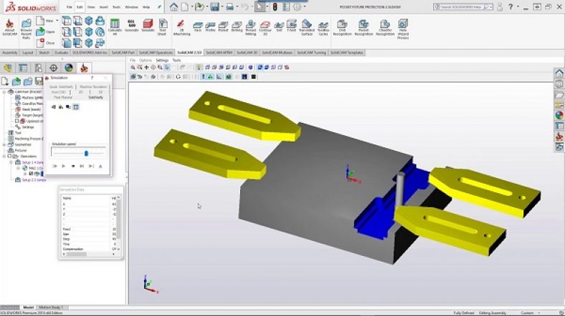The image size is (565, 316).
Task: Select the Pocket operation icon
Action: point(223,27)
